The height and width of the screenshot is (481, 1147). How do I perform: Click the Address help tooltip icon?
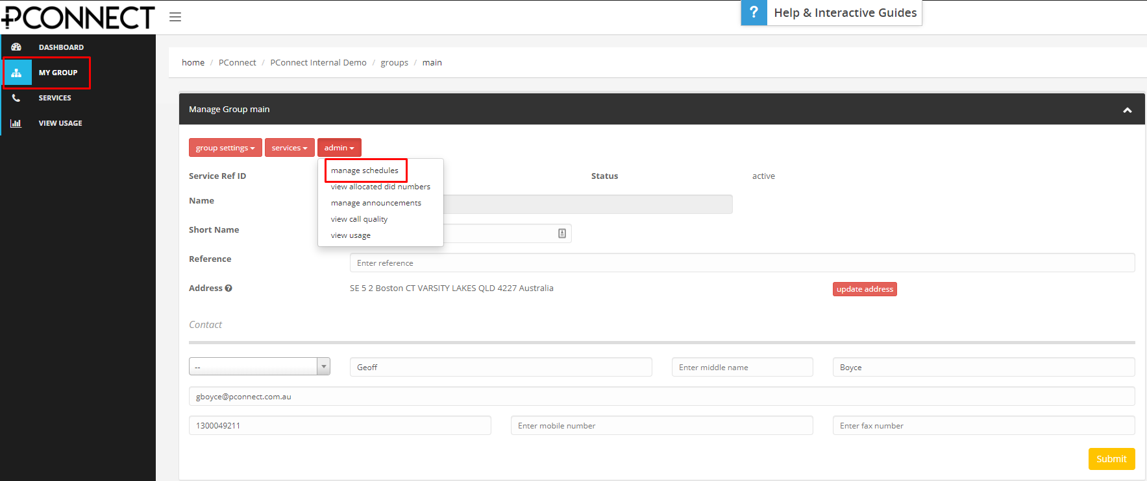pyautogui.click(x=228, y=288)
